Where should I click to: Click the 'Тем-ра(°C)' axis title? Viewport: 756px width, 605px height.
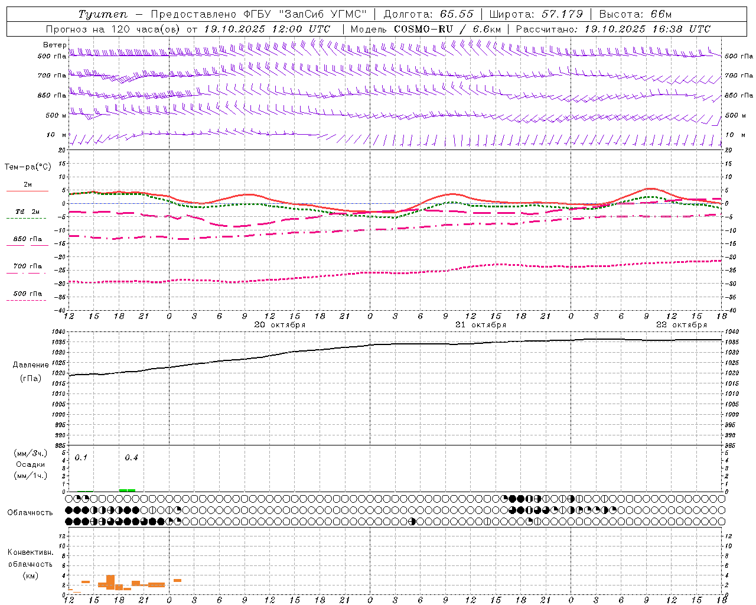pos(28,167)
